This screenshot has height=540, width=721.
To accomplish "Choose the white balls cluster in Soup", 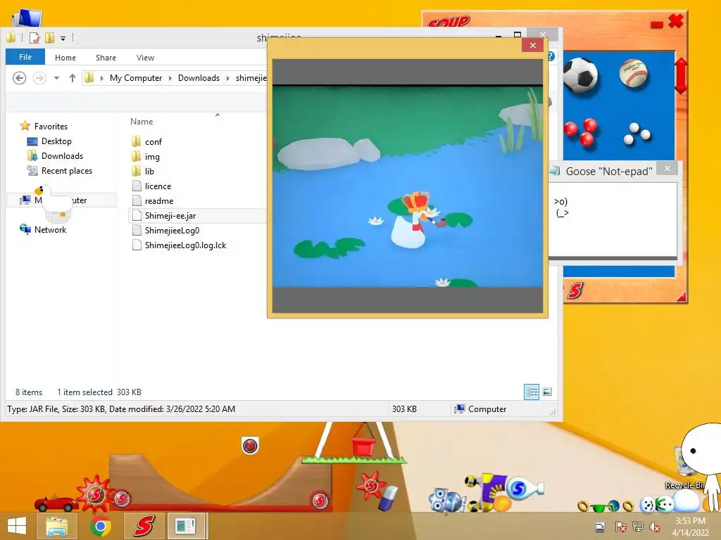I will point(637,134).
